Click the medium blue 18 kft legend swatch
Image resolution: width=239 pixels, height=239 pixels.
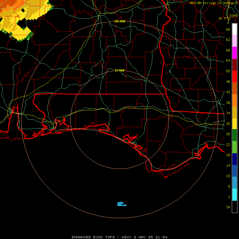pos(234,171)
